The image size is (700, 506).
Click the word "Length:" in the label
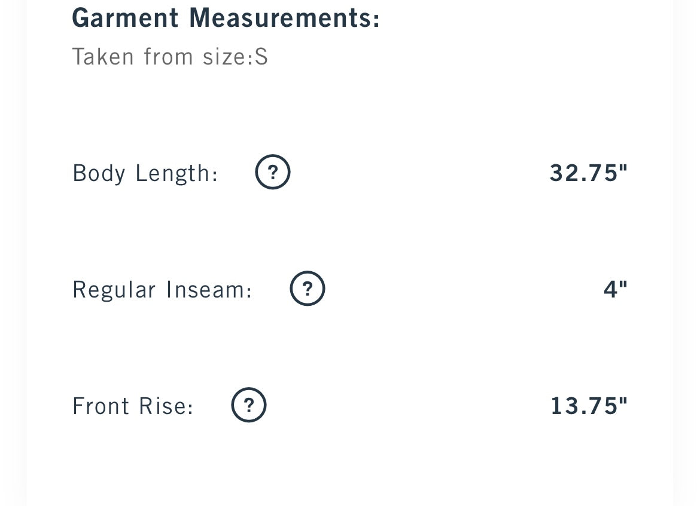pyautogui.click(x=176, y=173)
